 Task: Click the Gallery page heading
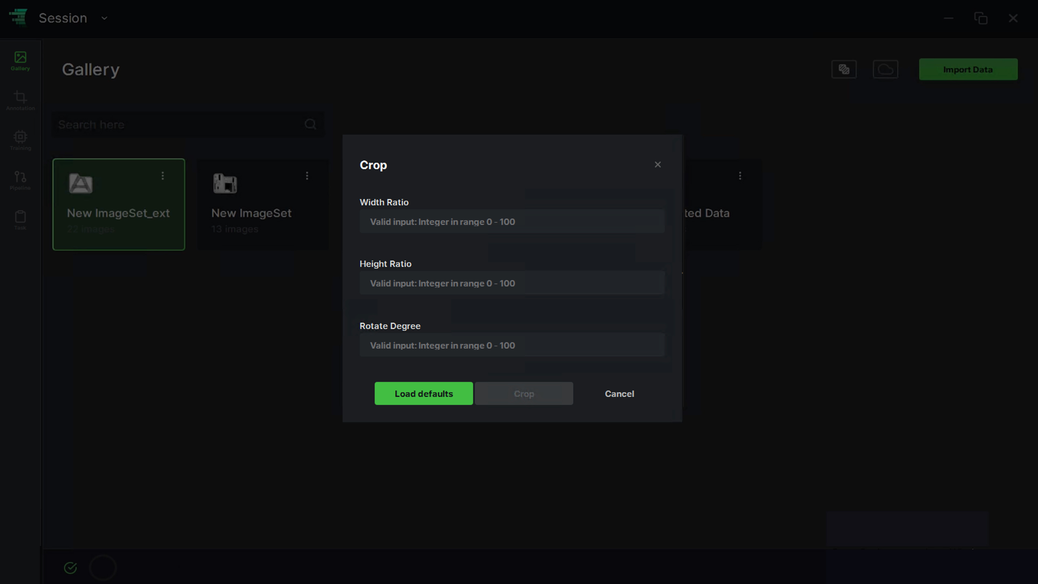pyautogui.click(x=91, y=69)
